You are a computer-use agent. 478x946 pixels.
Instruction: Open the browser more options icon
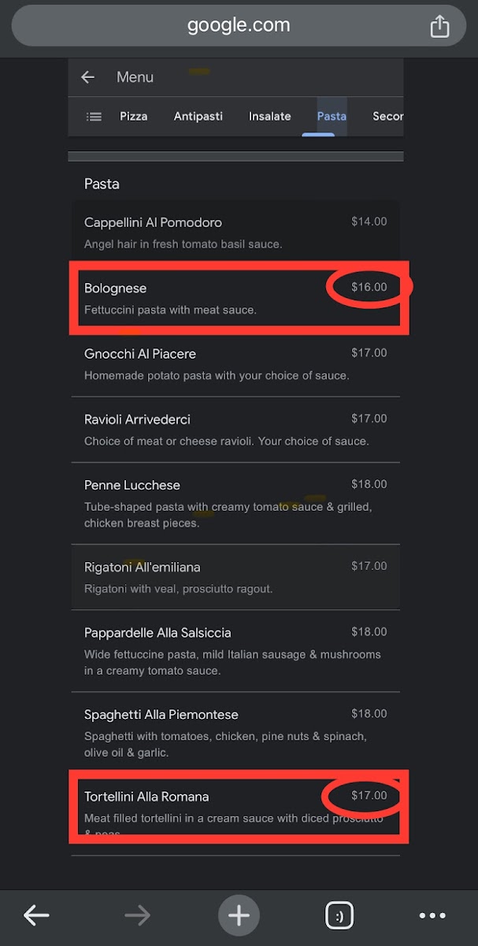click(432, 915)
